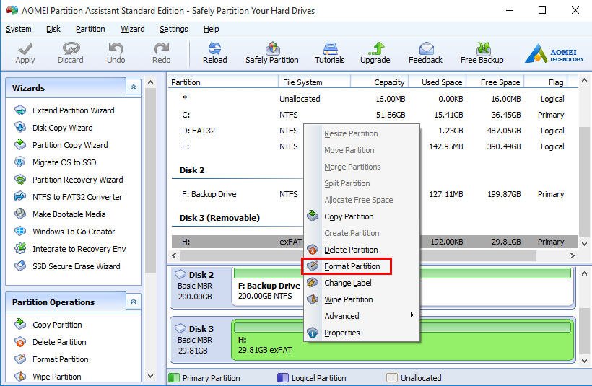
Task: Sort by the Used Space column header
Action: click(437, 82)
